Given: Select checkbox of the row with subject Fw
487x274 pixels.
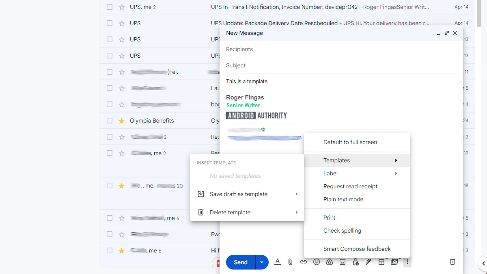Looking at the screenshot, I should (x=110, y=234).
